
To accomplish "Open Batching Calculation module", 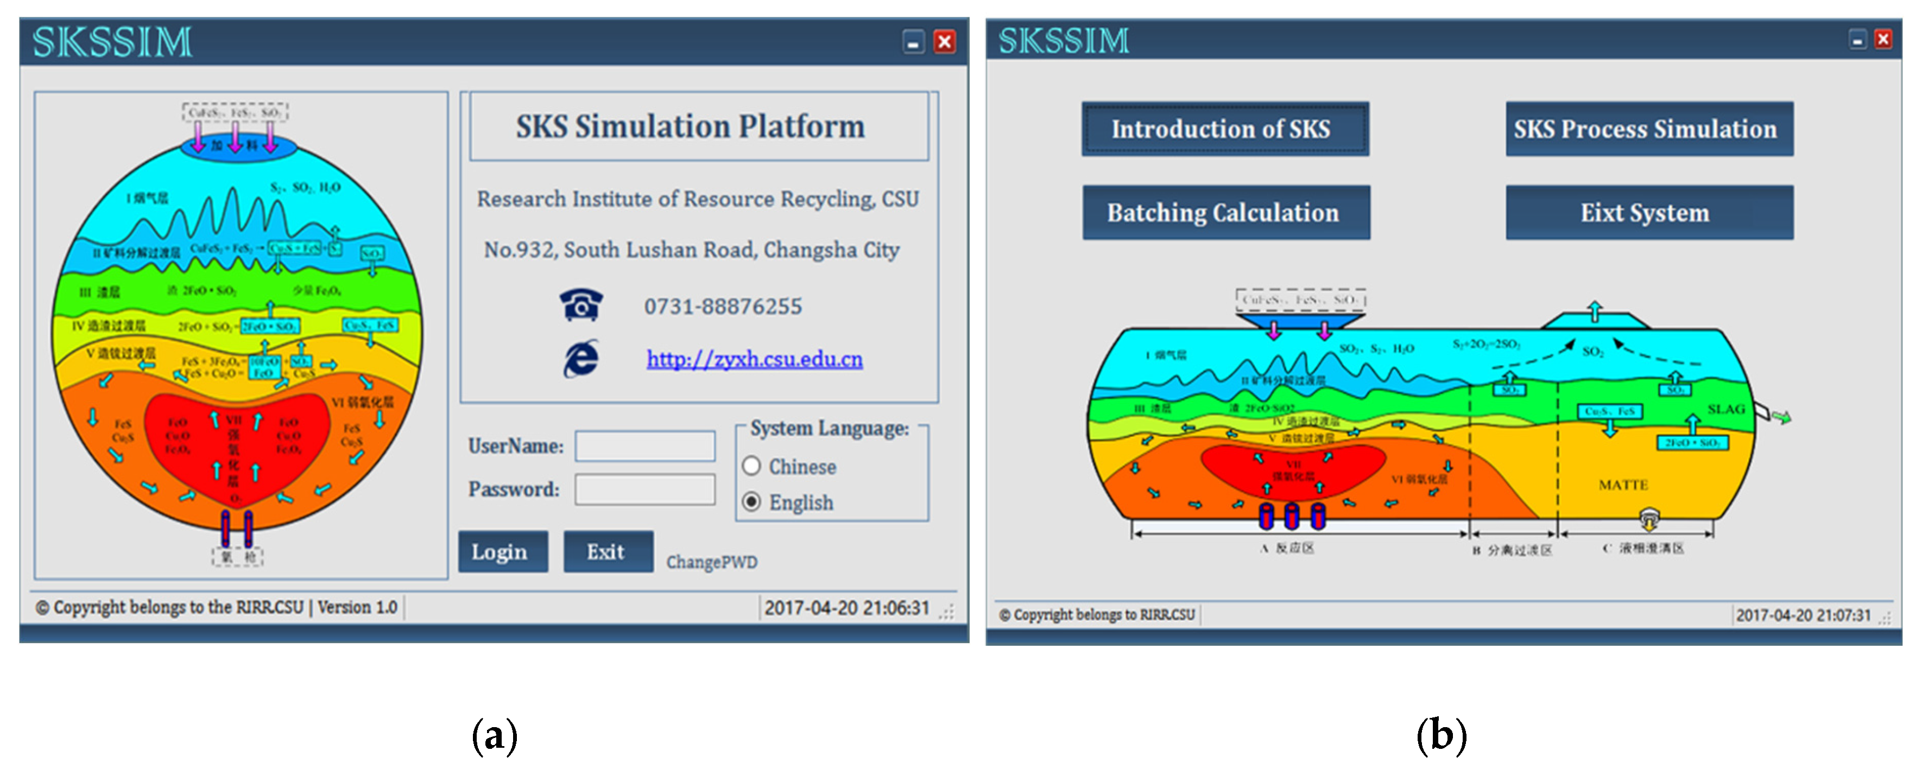I will pyautogui.click(x=1225, y=213).
